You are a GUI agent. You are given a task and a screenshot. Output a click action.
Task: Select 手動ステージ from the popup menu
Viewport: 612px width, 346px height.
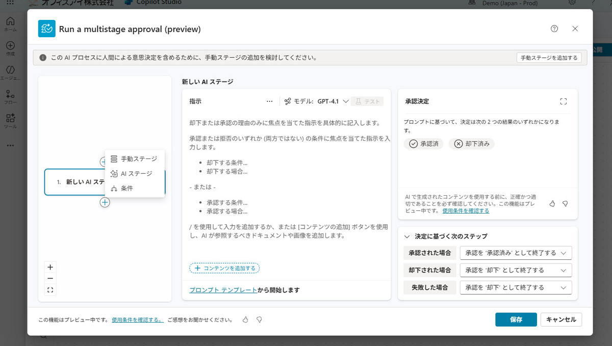click(x=135, y=159)
